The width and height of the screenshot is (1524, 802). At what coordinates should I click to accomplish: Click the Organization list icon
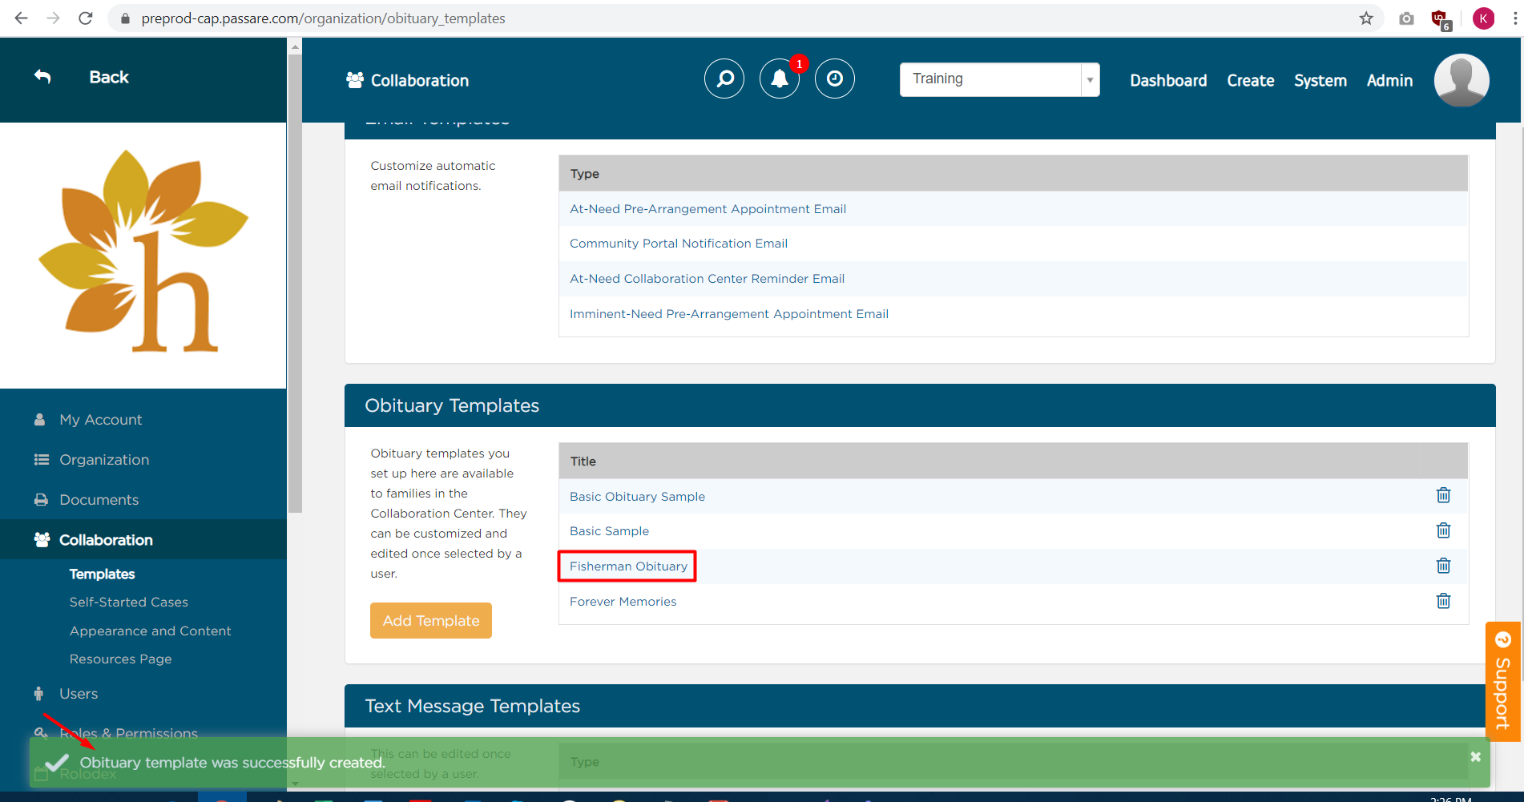pos(41,460)
